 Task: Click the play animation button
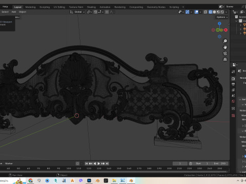(99, 164)
